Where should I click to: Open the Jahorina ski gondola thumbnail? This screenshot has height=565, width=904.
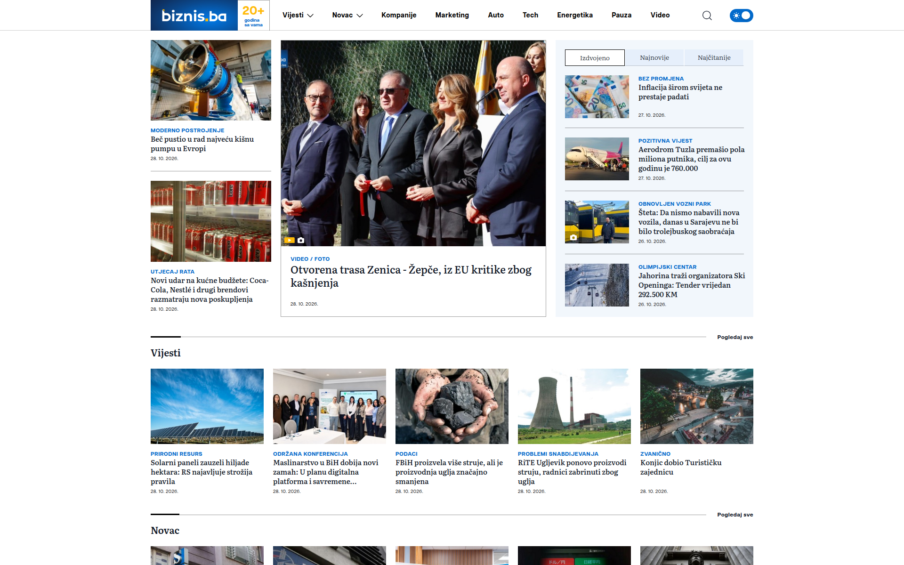(x=597, y=285)
